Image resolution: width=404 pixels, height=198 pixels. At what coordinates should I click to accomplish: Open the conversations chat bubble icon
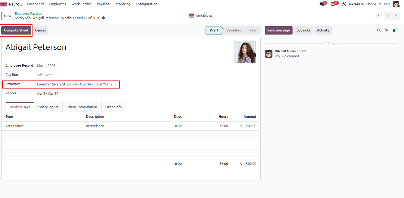point(322,4)
